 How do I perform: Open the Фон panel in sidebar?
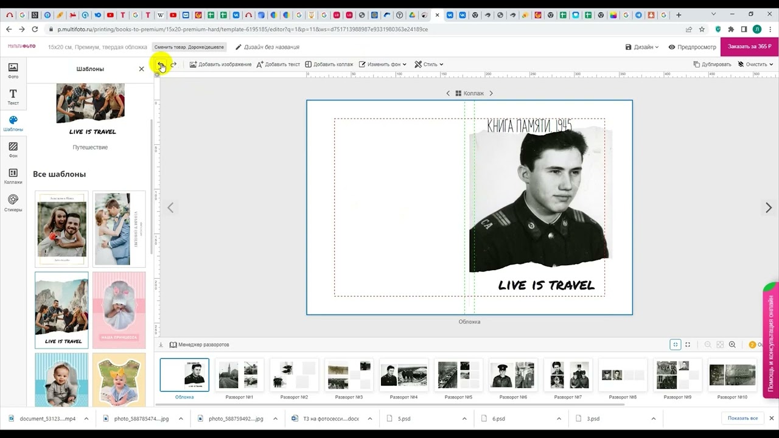13,150
